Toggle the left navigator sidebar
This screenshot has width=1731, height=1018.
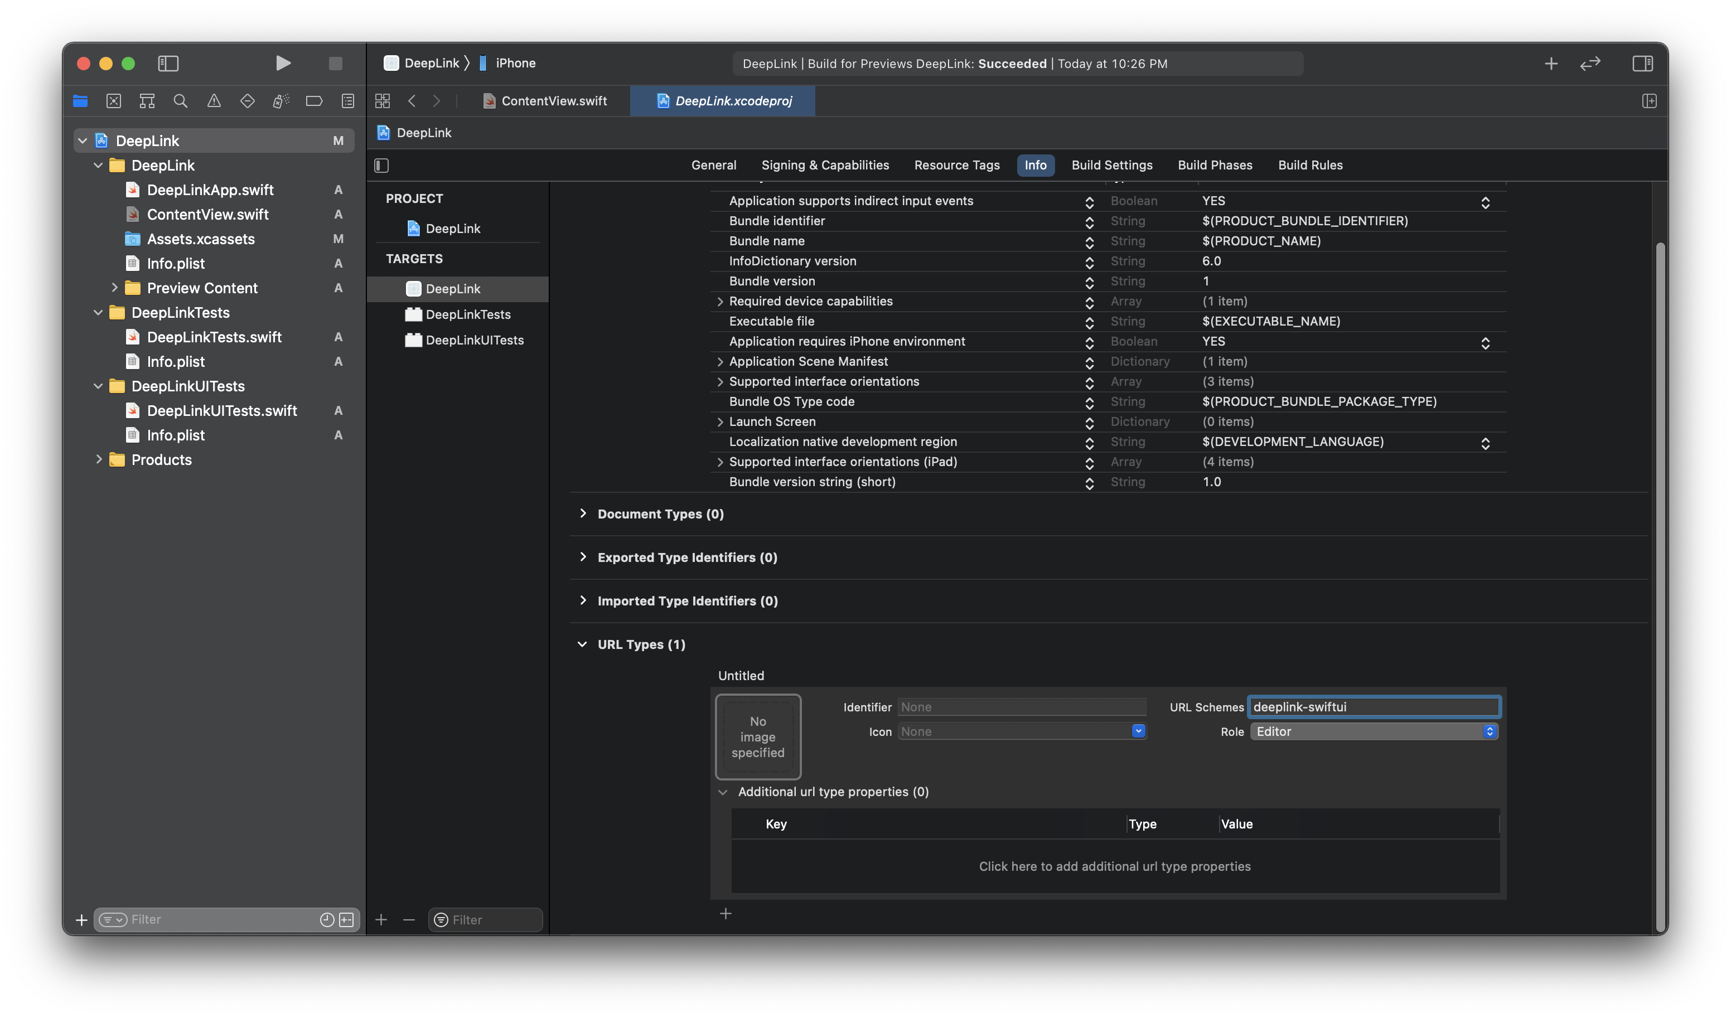168,63
